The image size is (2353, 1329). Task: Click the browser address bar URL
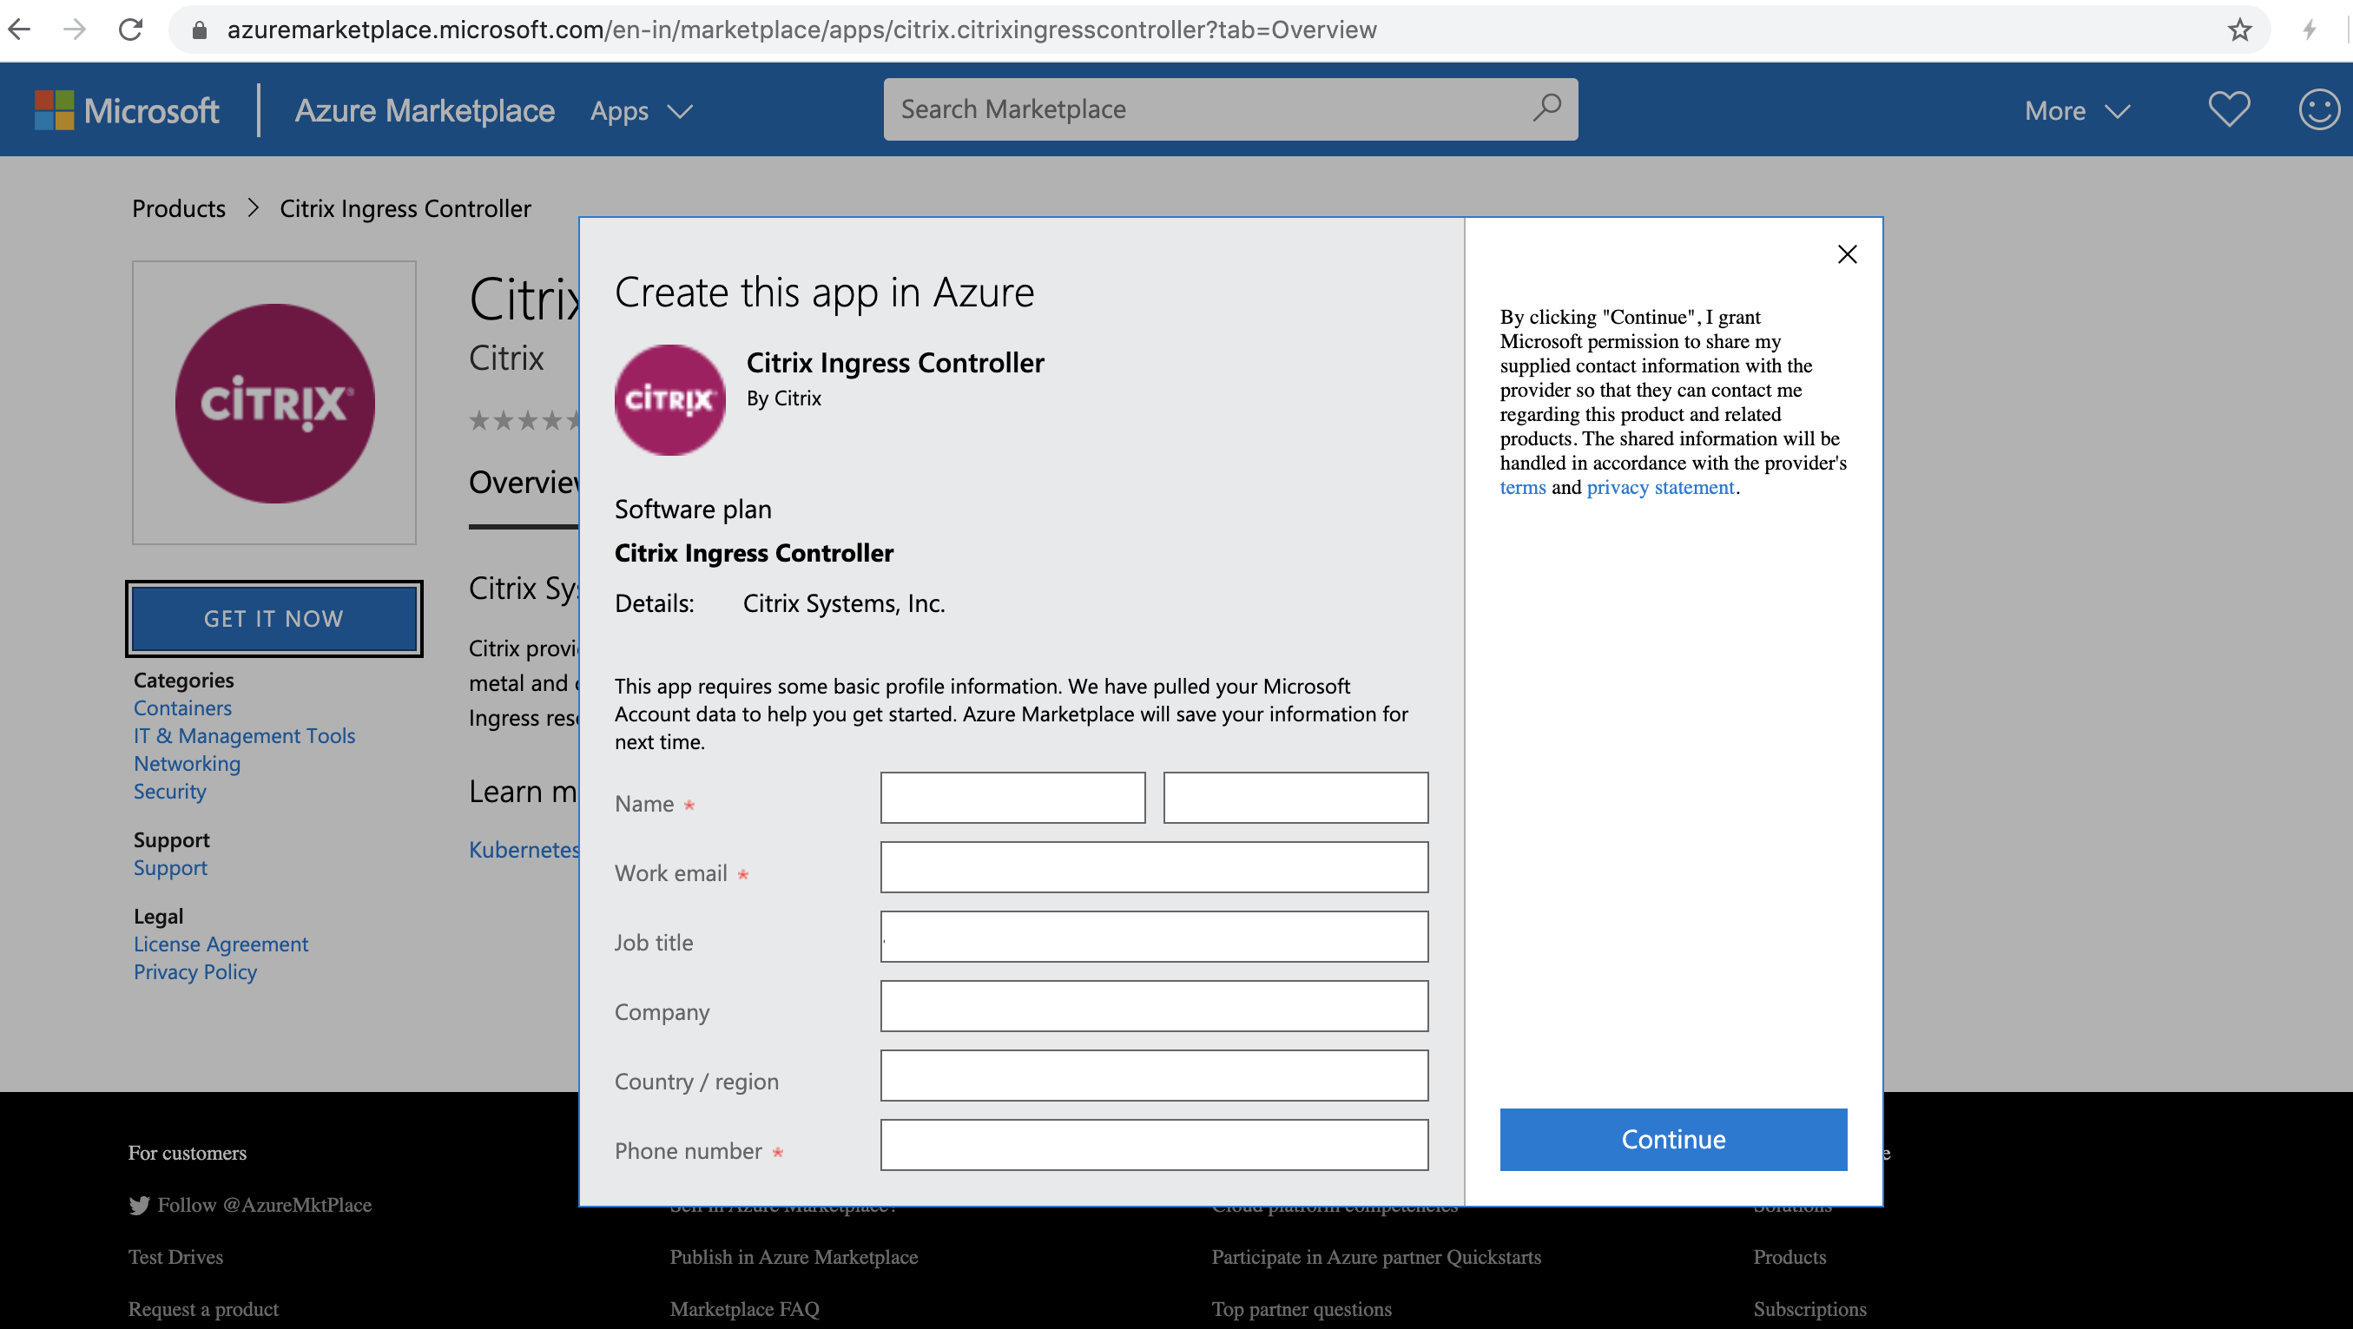click(801, 30)
